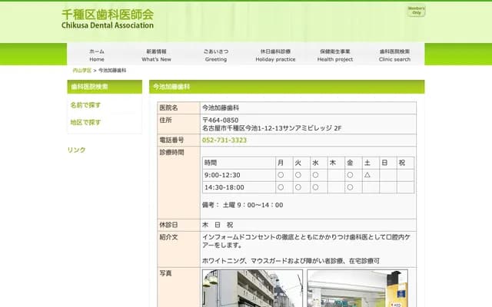Click Friday circle in 14:30-18:00 row
The image size is (492, 307).
(x=350, y=187)
